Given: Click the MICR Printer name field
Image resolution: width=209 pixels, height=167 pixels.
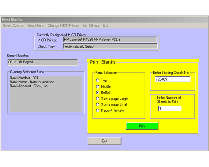Looking at the screenshot, I should click(110, 40).
